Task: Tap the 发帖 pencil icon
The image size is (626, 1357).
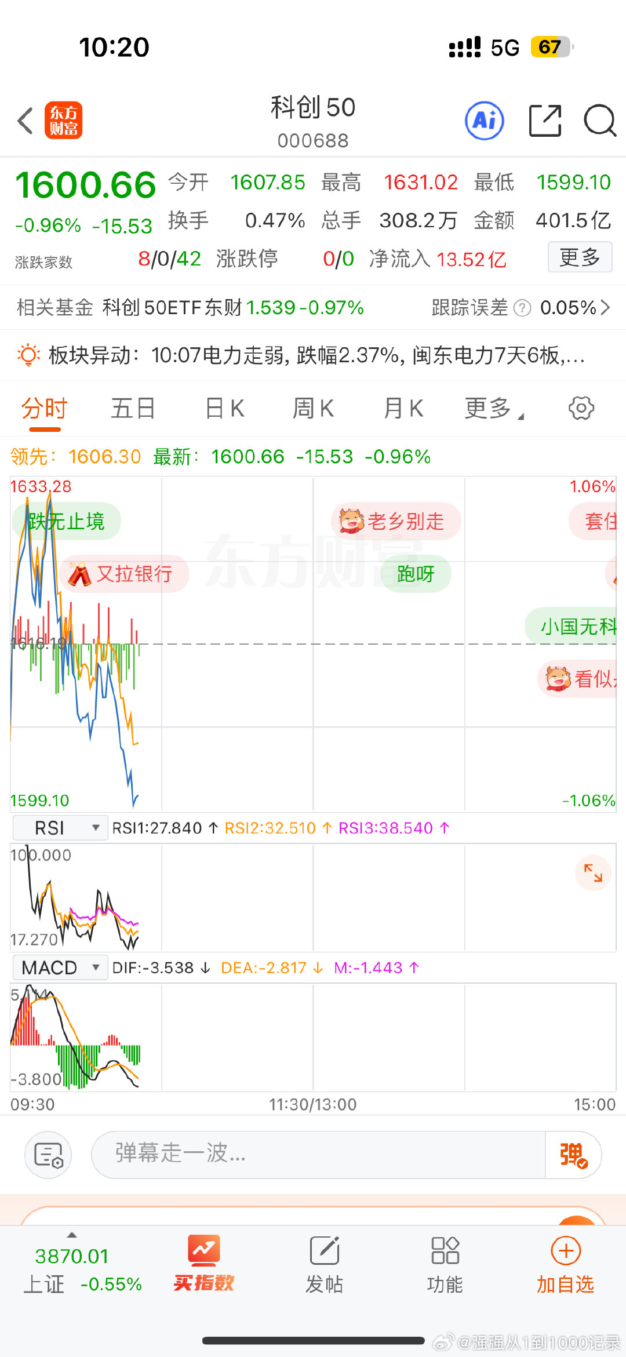Action: (x=325, y=1250)
